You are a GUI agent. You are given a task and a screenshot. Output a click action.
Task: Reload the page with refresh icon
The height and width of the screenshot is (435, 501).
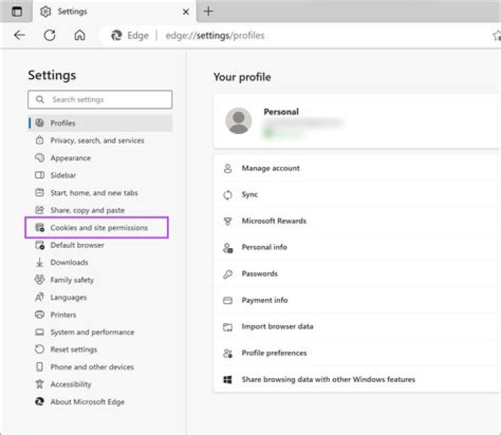coord(49,35)
